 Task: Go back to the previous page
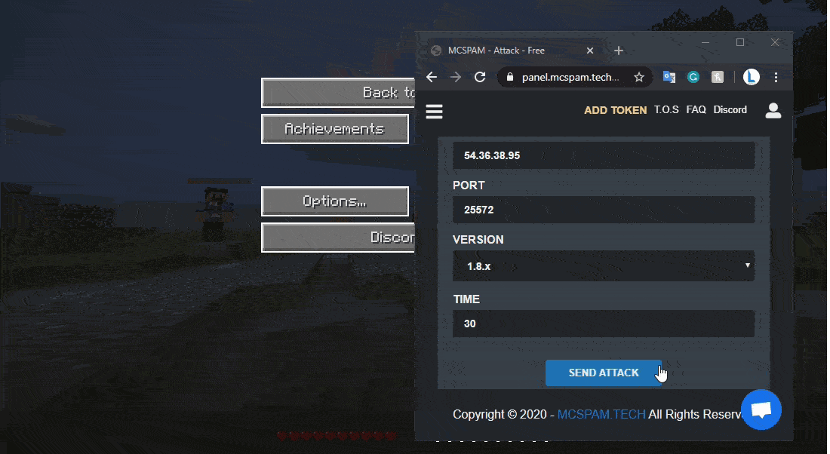point(432,77)
